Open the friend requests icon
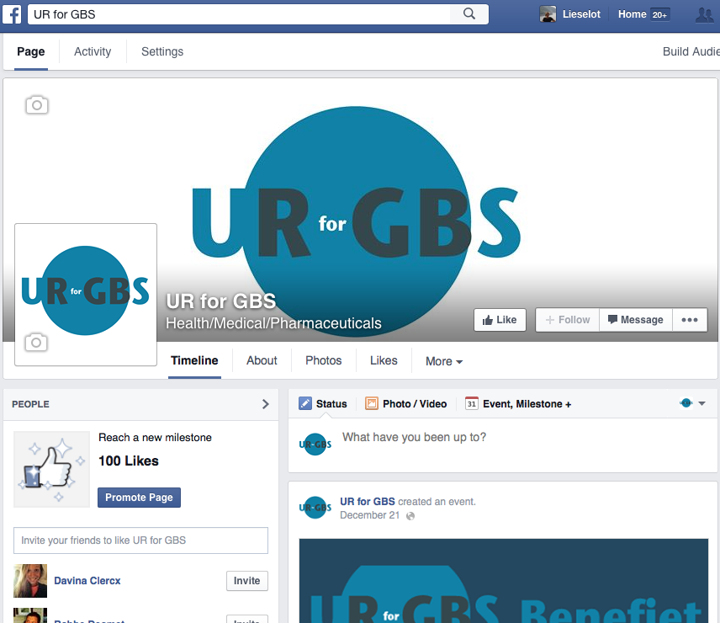This screenshot has width=720, height=623. pyautogui.click(x=703, y=14)
